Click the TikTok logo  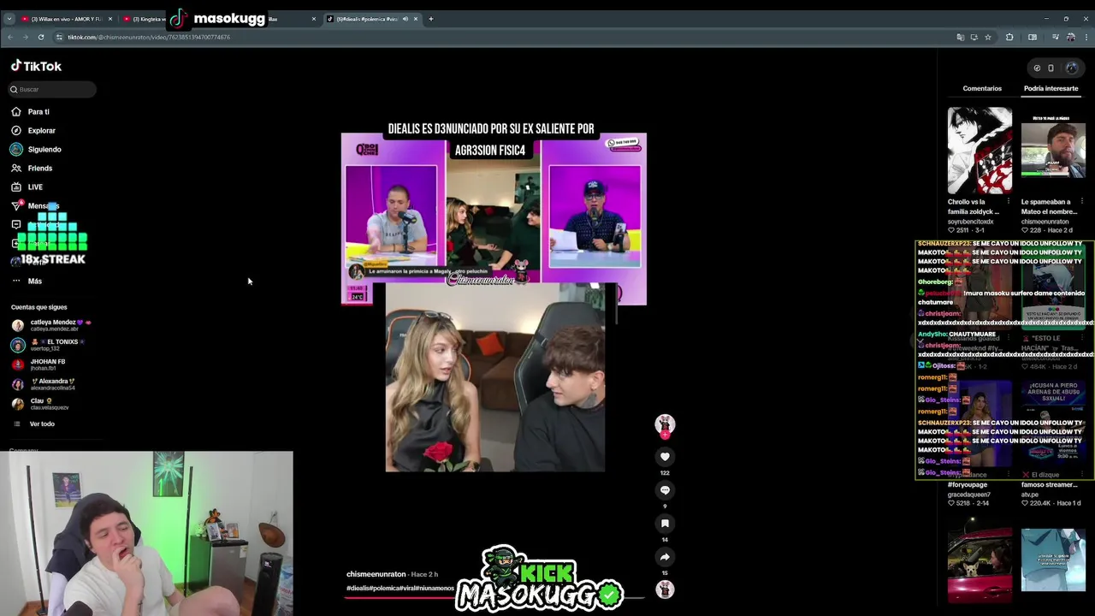point(36,66)
